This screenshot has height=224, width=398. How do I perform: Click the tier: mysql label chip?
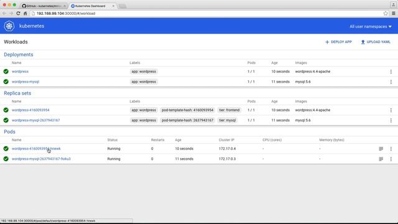(x=227, y=120)
